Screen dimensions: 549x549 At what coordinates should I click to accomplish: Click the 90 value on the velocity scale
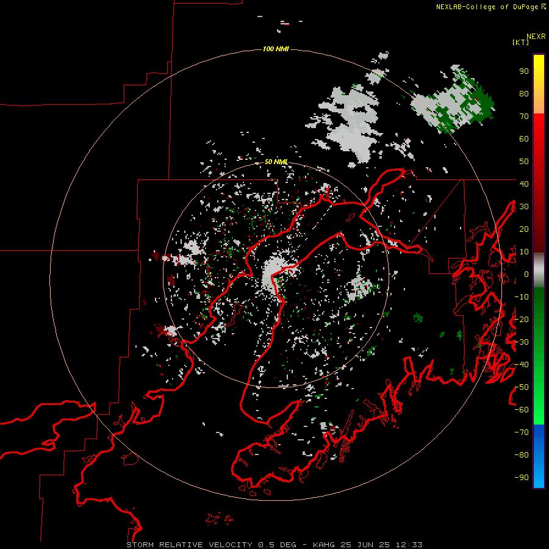[524, 71]
